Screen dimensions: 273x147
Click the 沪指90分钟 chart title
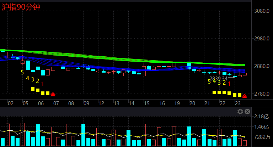tap(21, 7)
